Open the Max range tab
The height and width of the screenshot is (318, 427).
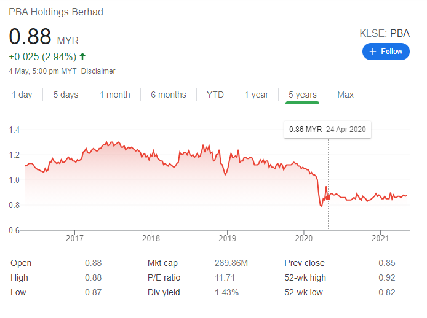coord(345,95)
